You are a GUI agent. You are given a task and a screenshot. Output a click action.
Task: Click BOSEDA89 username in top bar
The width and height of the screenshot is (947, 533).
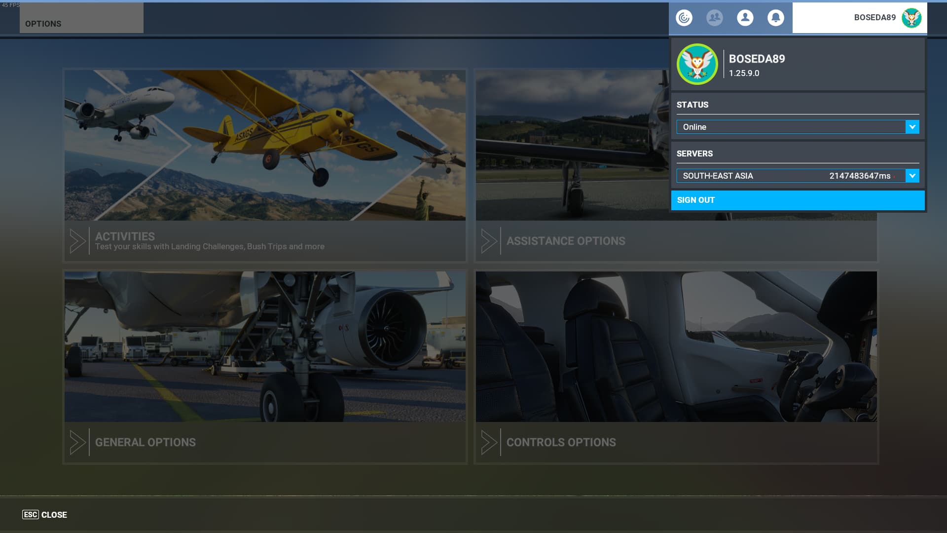874,18
